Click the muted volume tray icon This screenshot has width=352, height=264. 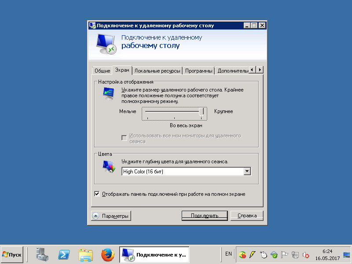305,255
